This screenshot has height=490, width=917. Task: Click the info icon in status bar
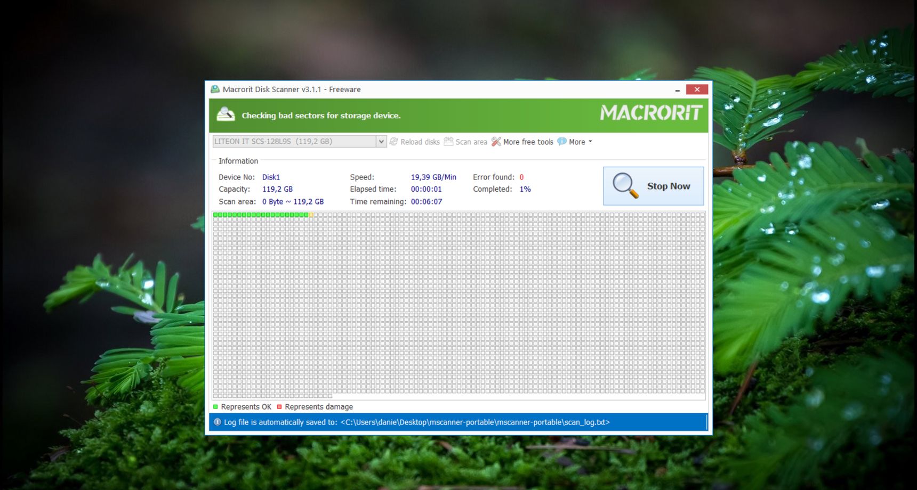coord(217,422)
